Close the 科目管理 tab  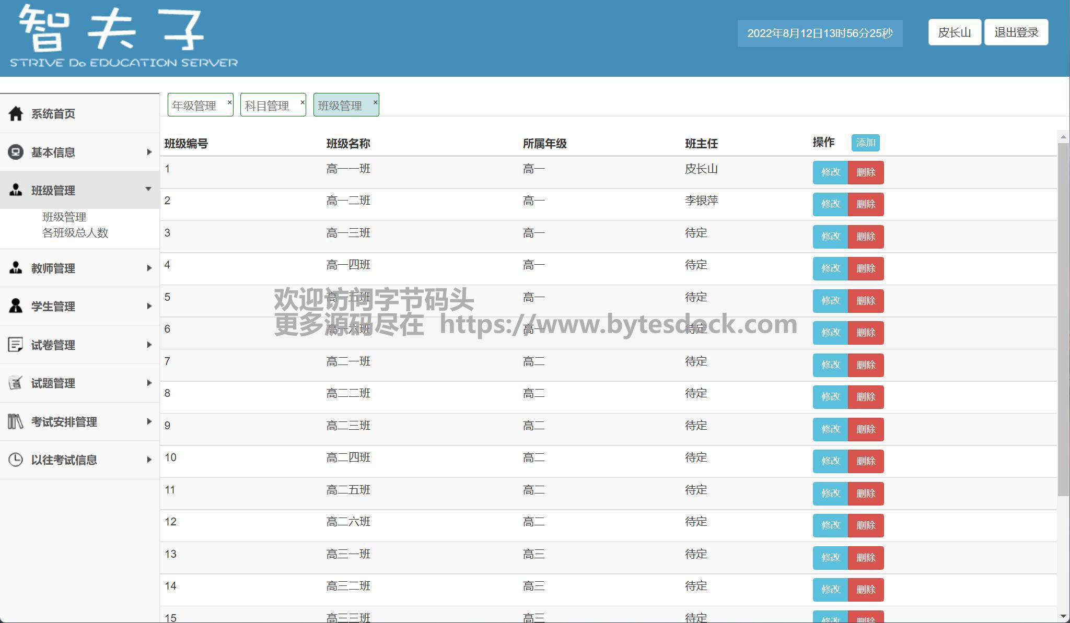pyautogui.click(x=302, y=102)
